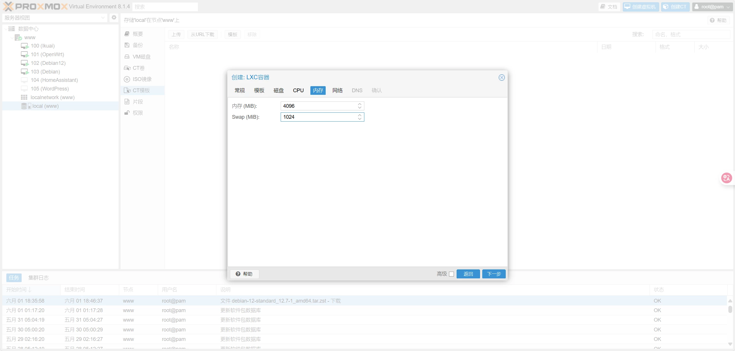Select the 100 (Ikuai) VM icon

click(x=25, y=46)
